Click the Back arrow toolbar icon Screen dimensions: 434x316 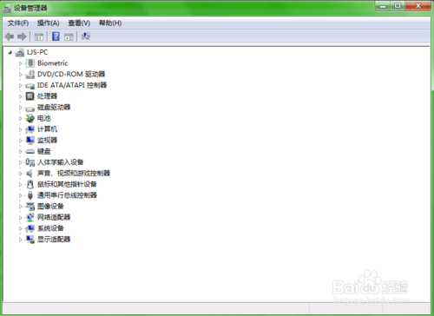pyautogui.click(x=10, y=36)
